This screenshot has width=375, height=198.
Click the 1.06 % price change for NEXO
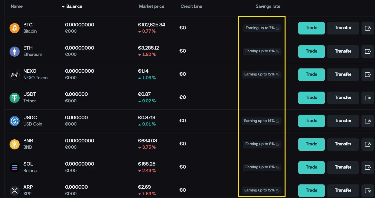tap(147, 78)
